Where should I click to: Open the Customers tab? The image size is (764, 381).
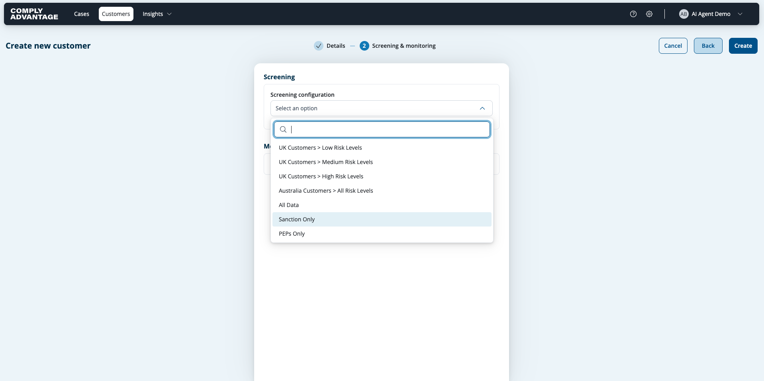116,14
